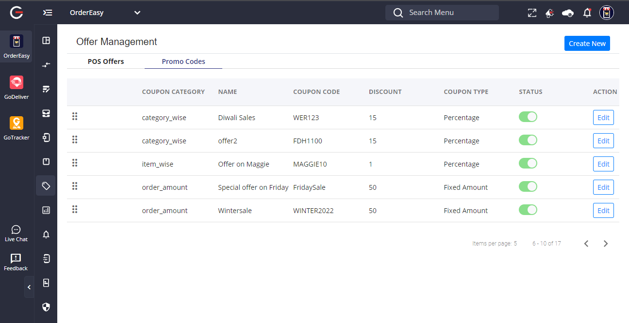The image size is (629, 323).
Task: Click the Search Menu field
Action: tap(442, 13)
